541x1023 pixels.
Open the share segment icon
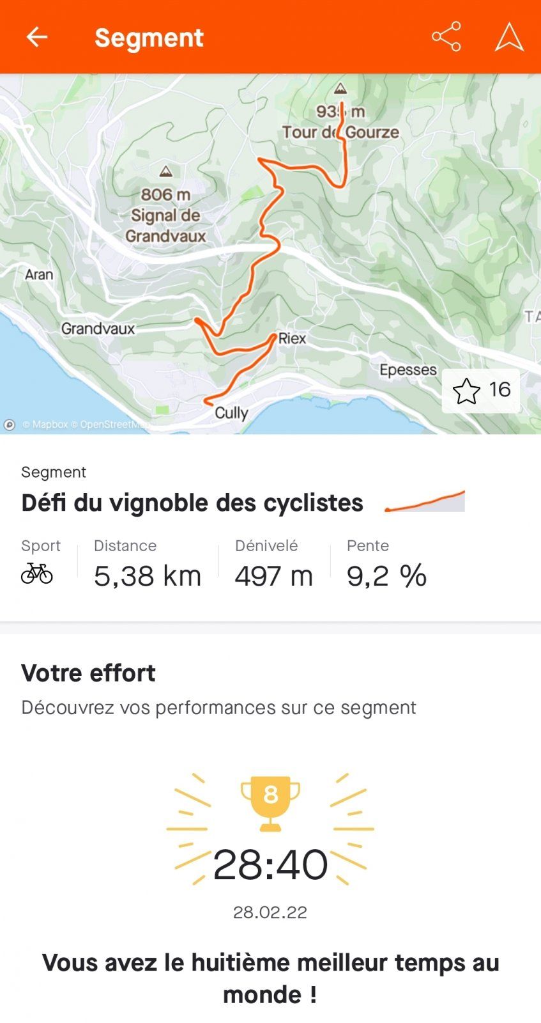(446, 37)
